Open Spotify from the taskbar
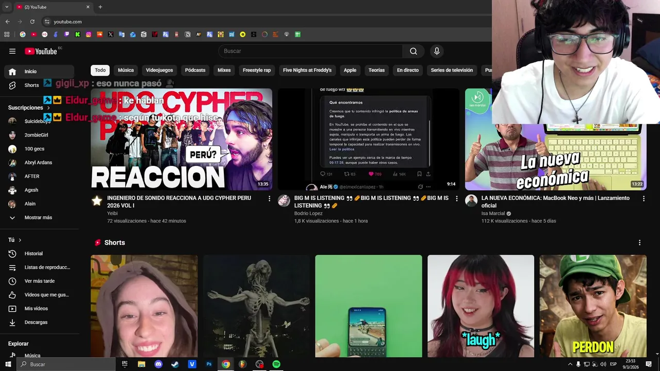 pos(276,364)
